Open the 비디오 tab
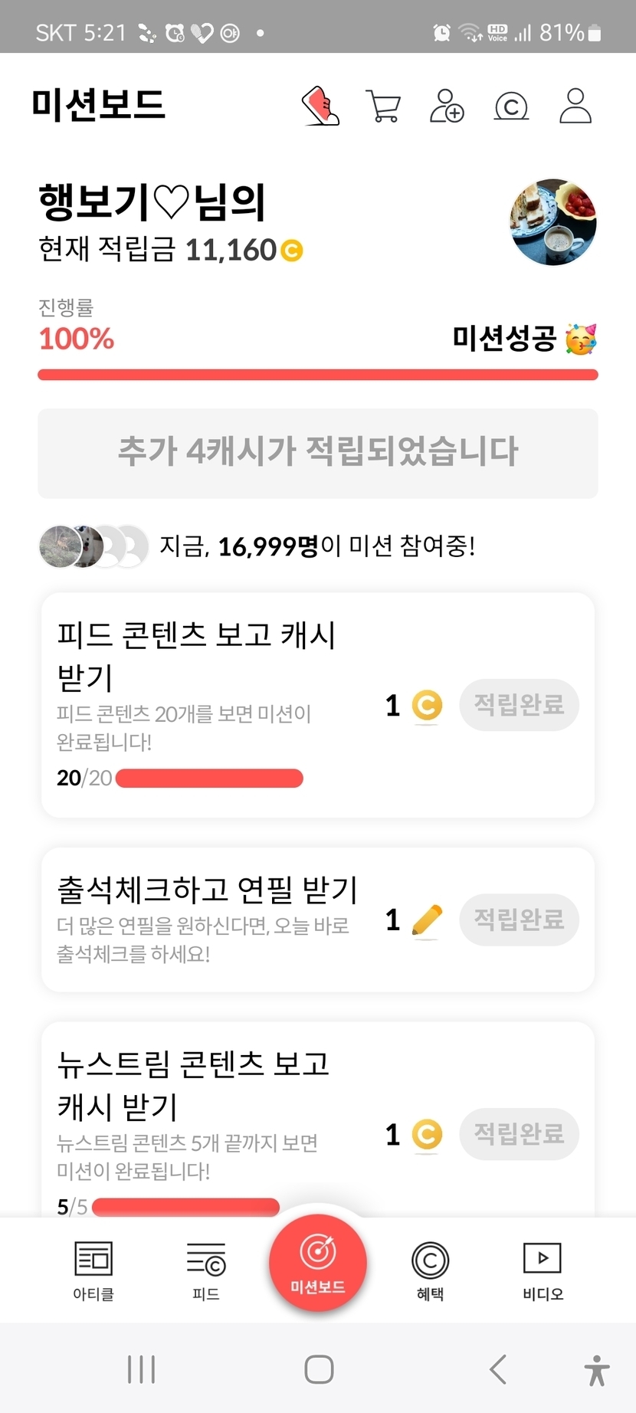 click(543, 1270)
